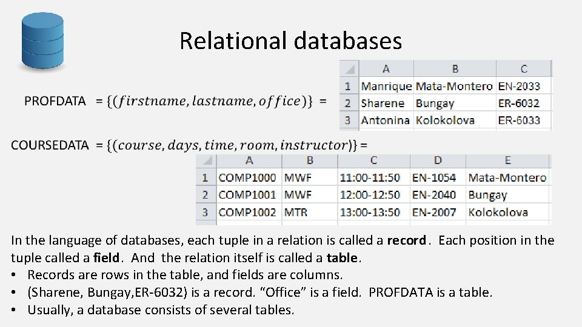Click the bold word "table"

(x=342, y=258)
